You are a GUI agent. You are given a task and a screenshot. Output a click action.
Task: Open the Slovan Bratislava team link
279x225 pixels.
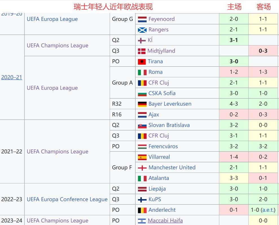(169, 125)
